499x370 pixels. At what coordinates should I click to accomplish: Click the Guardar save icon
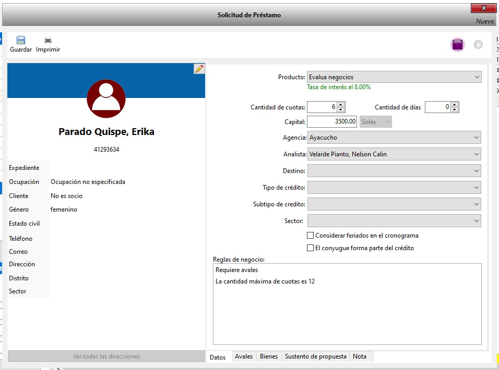[x=21, y=41]
